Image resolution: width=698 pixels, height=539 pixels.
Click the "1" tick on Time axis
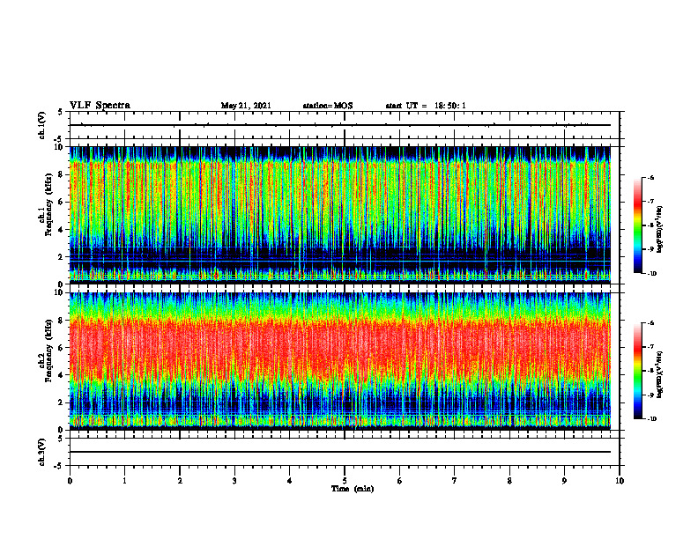tap(124, 481)
